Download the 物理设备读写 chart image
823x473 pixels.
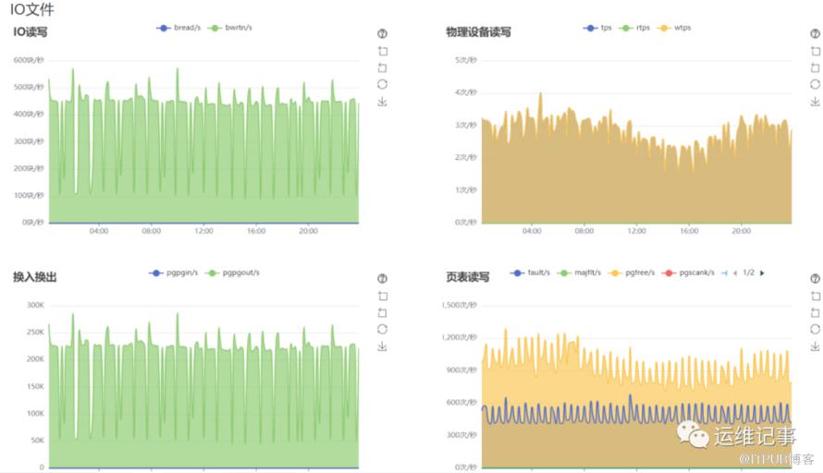coord(815,102)
